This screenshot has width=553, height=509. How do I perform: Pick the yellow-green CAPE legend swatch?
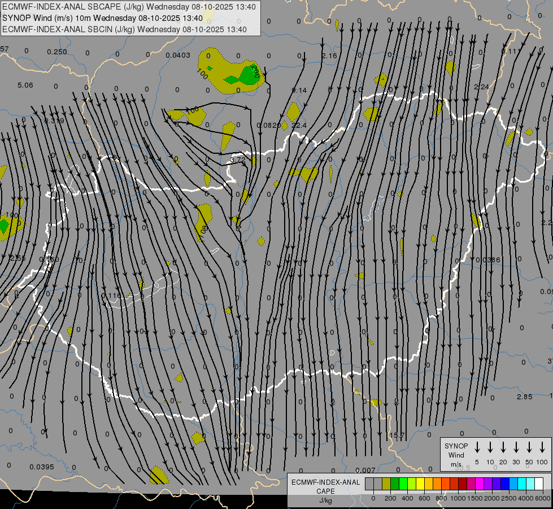412,484
